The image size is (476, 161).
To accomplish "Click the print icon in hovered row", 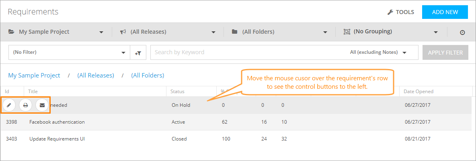I will [25, 105].
